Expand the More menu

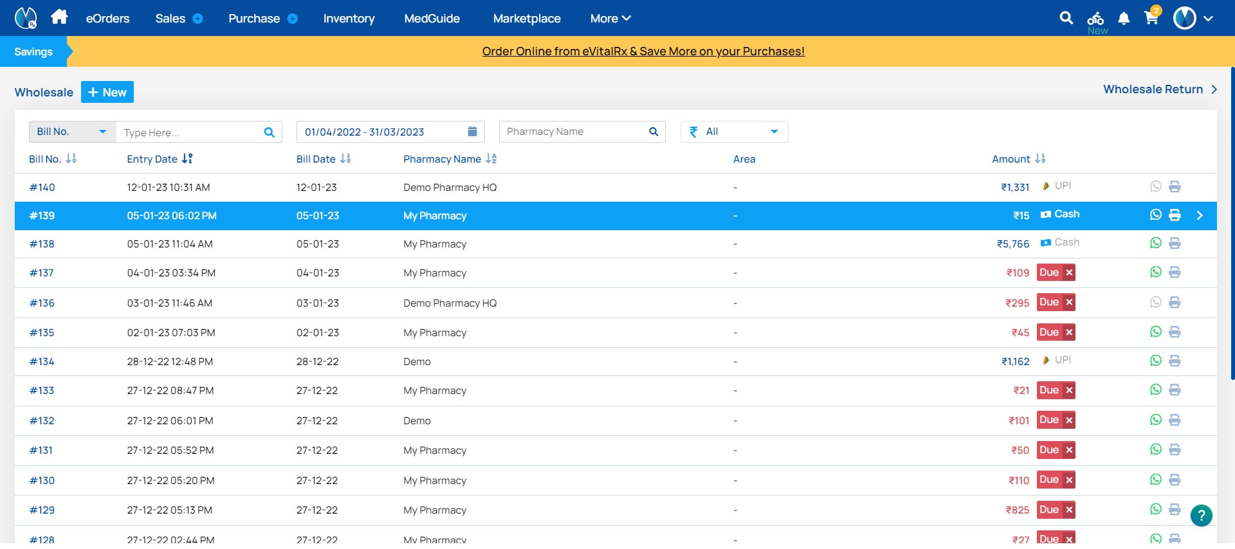610,19
